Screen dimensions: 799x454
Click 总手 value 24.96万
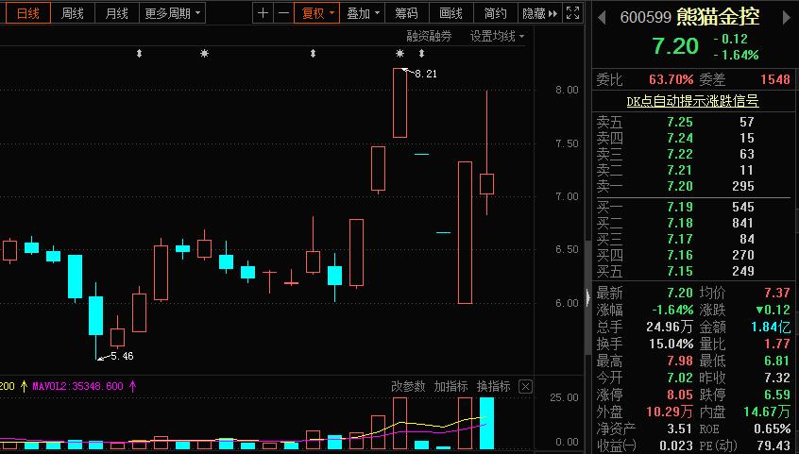(670, 328)
